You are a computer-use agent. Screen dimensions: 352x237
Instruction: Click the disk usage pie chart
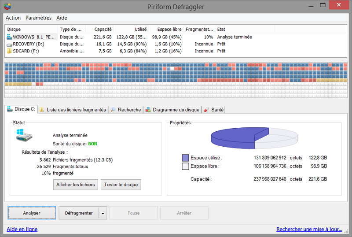254,138
